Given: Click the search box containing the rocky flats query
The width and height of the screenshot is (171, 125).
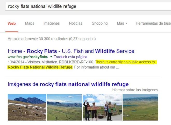Looking at the screenshot, I should (x=85, y=6).
